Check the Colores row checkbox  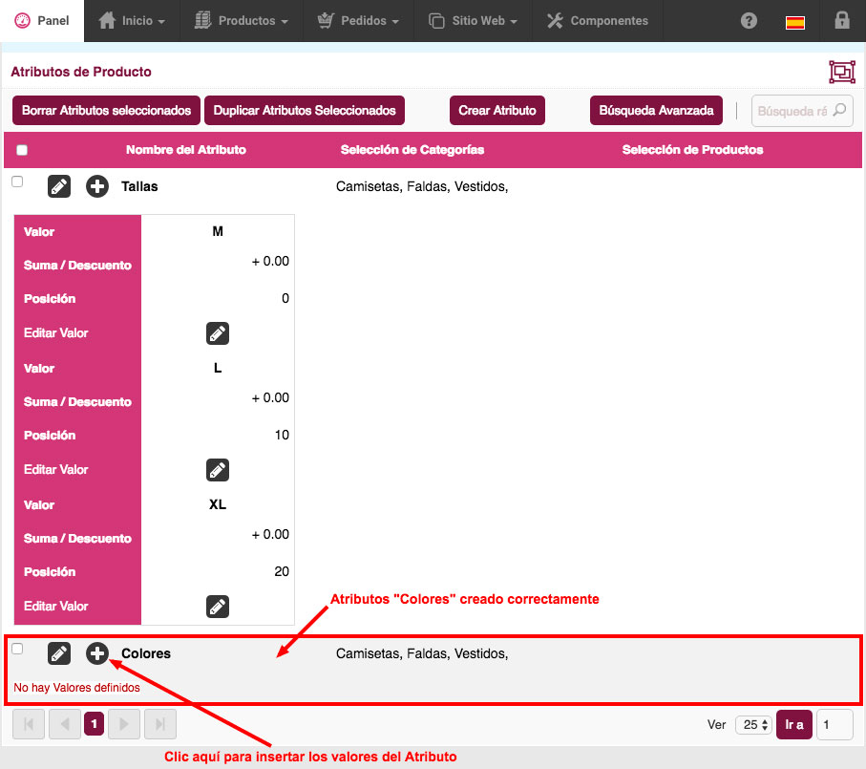coord(17,648)
